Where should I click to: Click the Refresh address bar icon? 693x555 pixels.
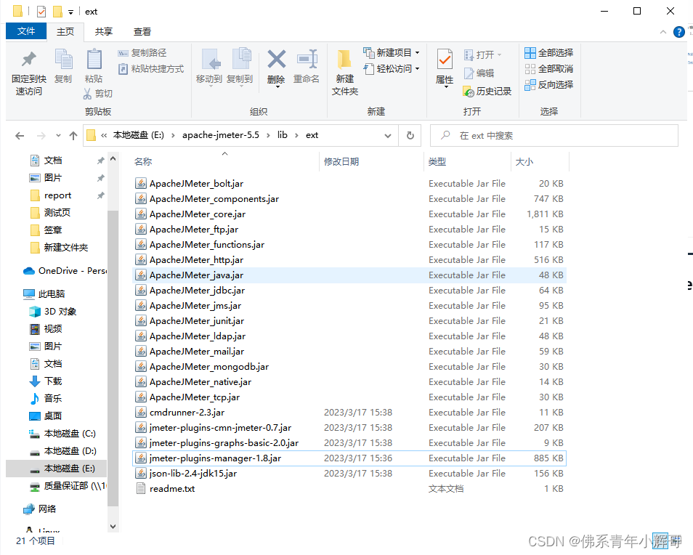click(410, 135)
